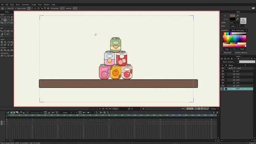Open the Scripts menu
This screenshot has width=256, height=144.
(34, 4)
